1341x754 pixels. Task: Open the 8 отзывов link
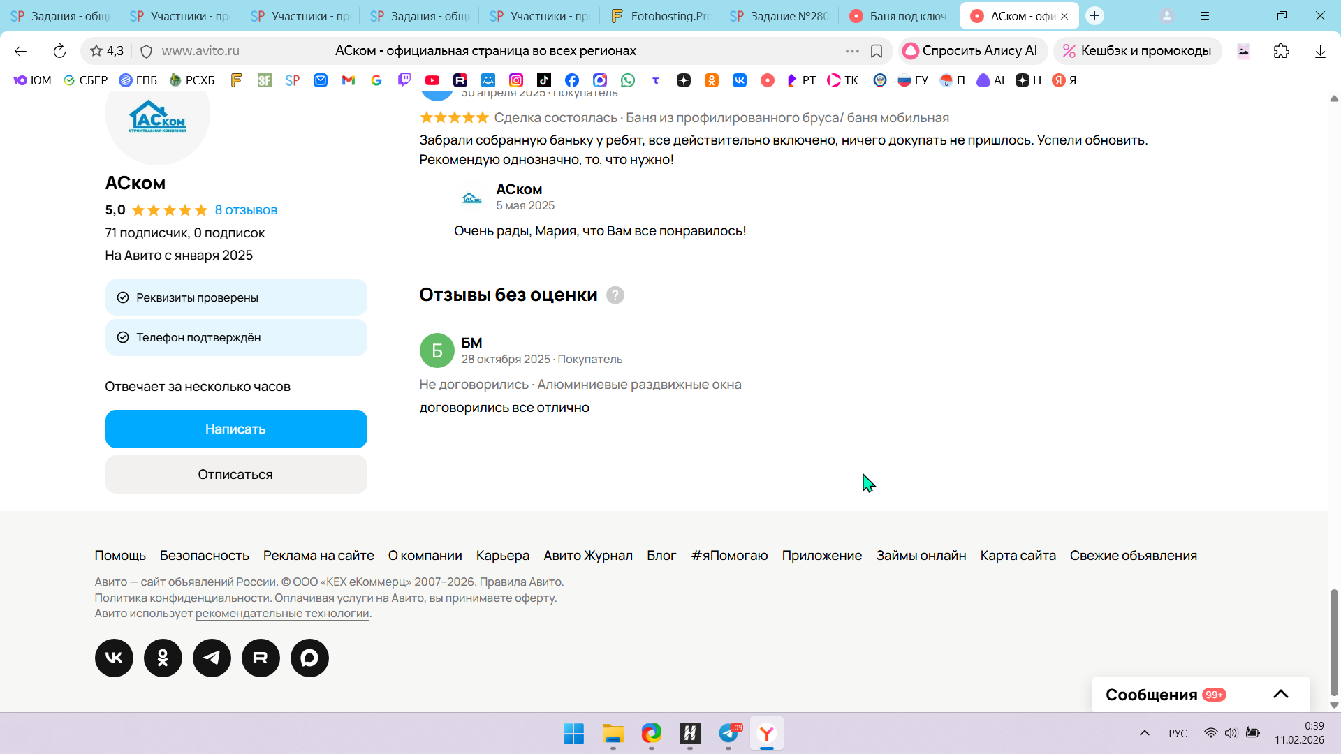[x=246, y=210]
